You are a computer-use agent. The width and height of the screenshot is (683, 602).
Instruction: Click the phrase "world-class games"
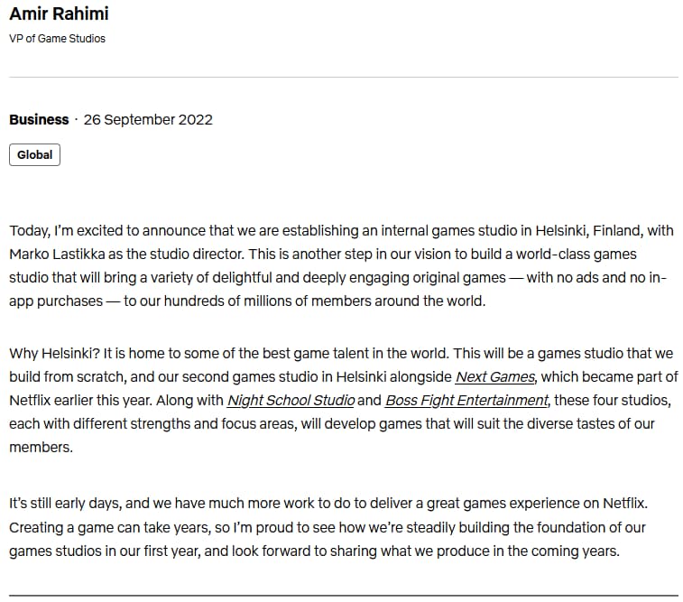[x=577, y=254]
